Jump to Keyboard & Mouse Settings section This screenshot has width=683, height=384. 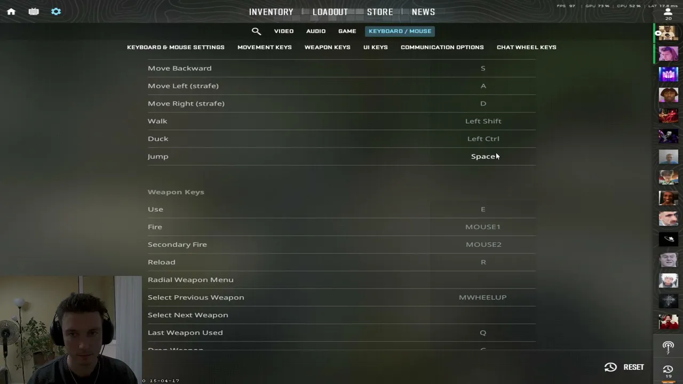pyautogui.click(x=176, y=47)
